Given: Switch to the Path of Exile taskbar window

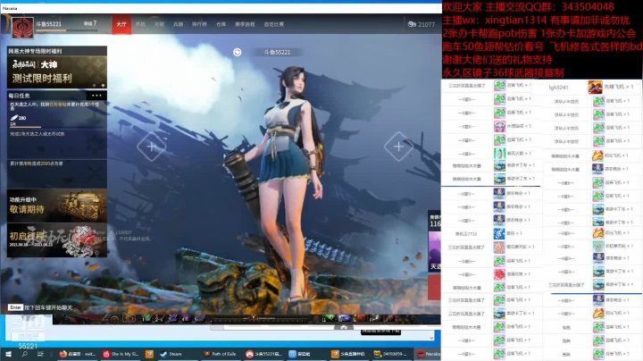Looking at the screenshot, I should coord(220,354).
